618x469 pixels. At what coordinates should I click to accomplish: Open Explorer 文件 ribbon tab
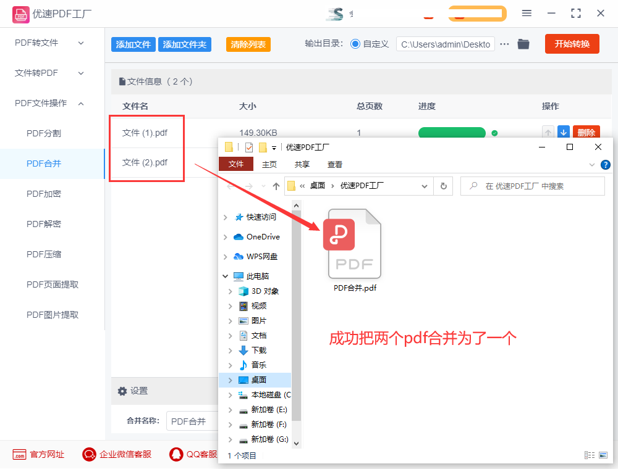point(235,164)
